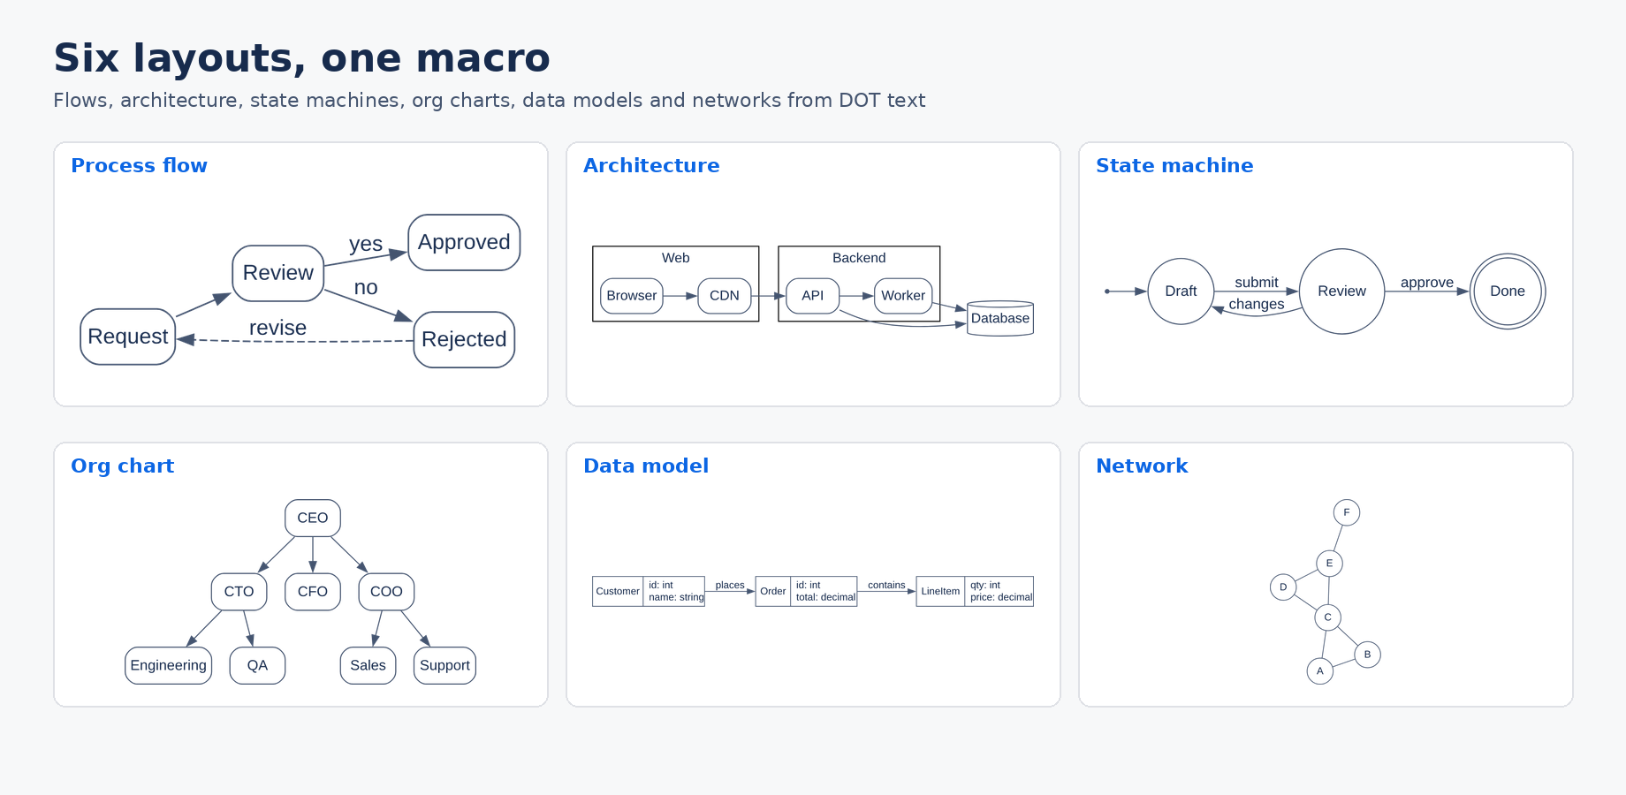Click the 'submit' transition label
The image size is (1626, 795).
pos(1257,283)
